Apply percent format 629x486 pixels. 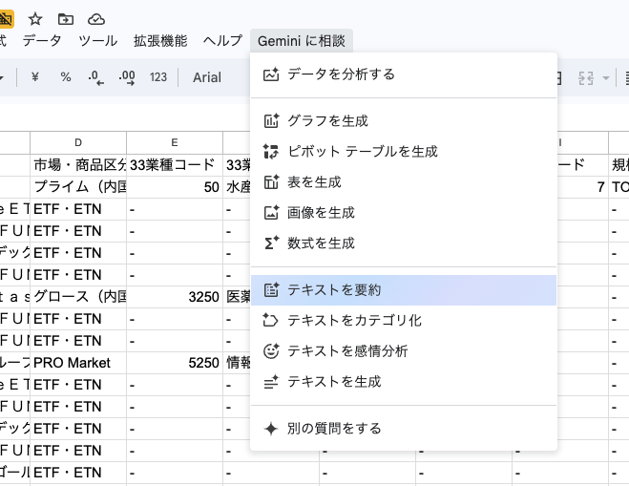pos(66,76)
